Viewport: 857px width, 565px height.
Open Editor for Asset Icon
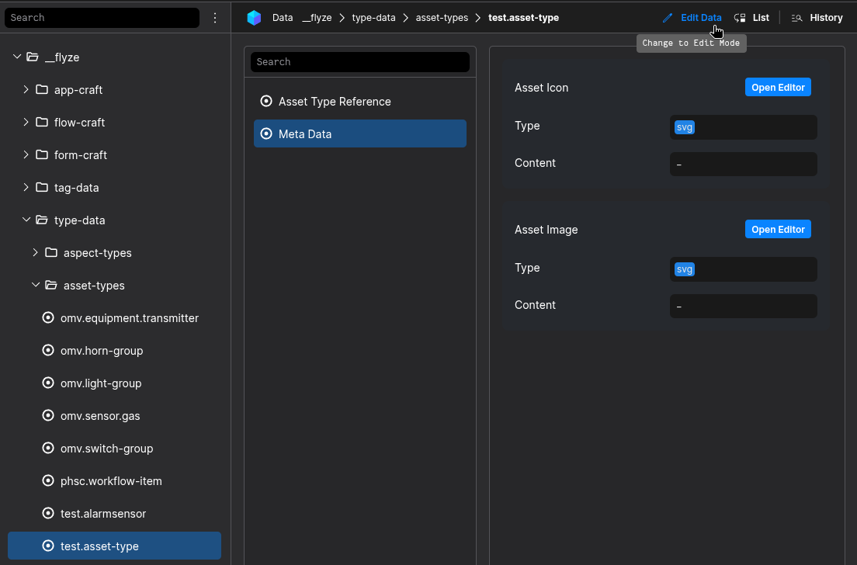(x=778, y=88)
